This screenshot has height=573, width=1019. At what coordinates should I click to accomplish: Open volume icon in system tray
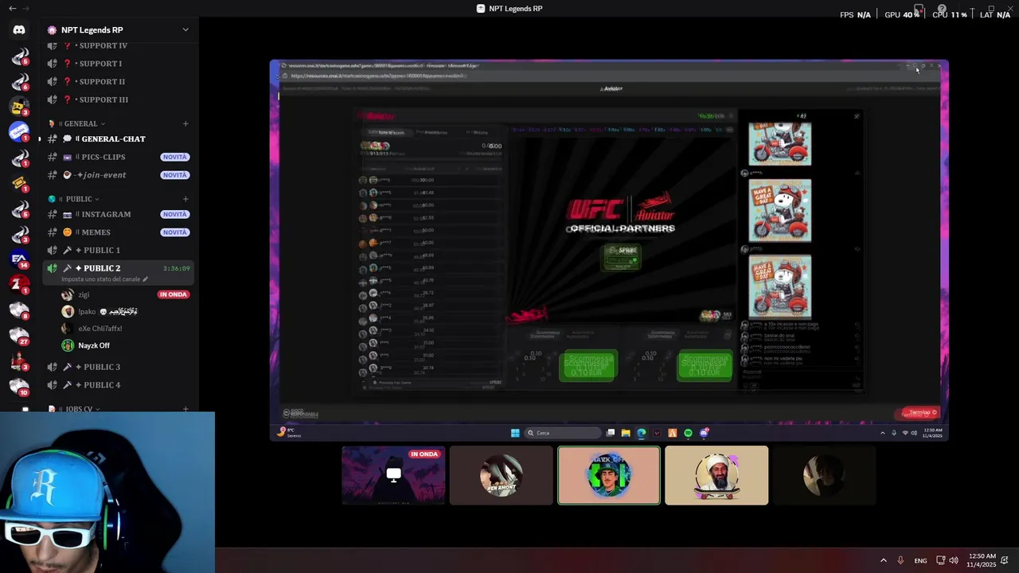(954, 560)
